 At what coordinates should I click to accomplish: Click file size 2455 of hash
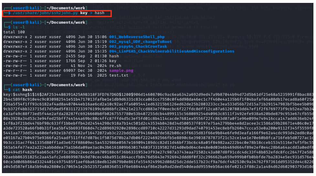coord(70,56)
